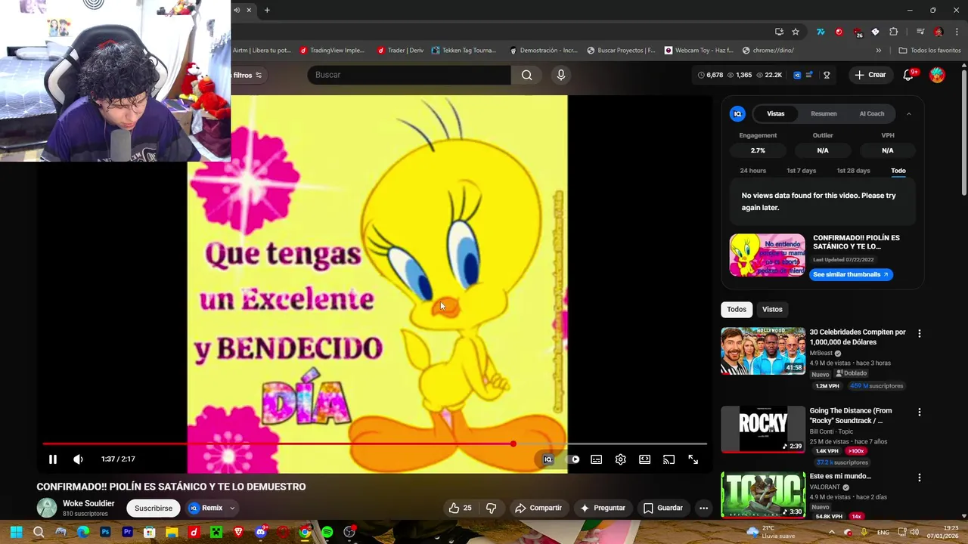Toggle theater mode
Screen dimensions: 968x544
(x=644, y=459)
